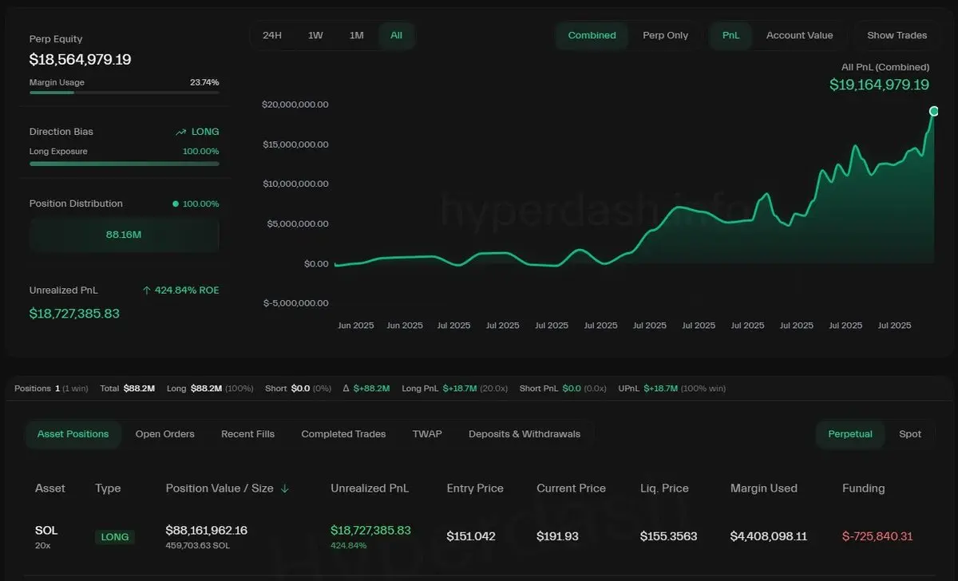Open the TWAP tab

pyautogui.click(x=427, y=434)
